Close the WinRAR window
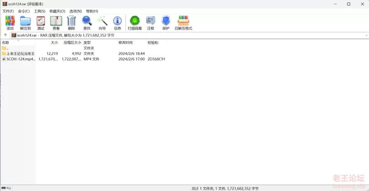 [x=362, y=4]
